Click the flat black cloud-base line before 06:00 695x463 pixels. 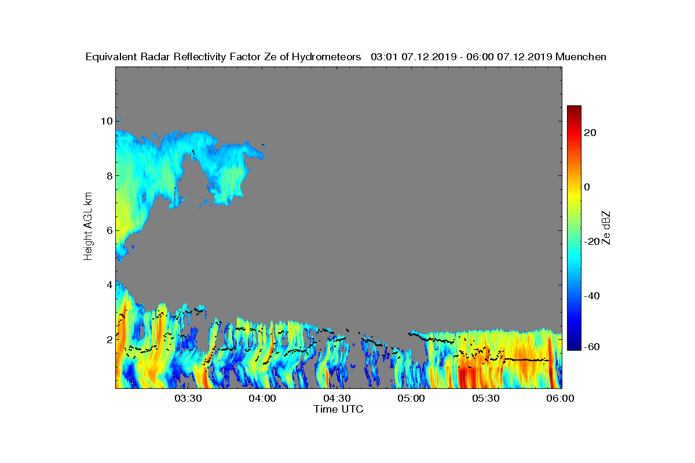(526, 360)
